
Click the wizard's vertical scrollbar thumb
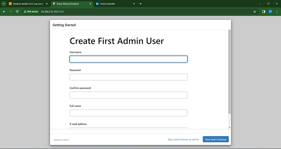pyautogui.click(x=229, y=71)
